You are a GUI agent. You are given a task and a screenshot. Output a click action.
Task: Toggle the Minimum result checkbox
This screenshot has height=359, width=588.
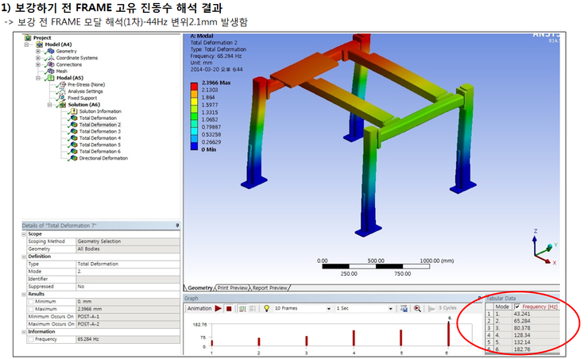31,302
